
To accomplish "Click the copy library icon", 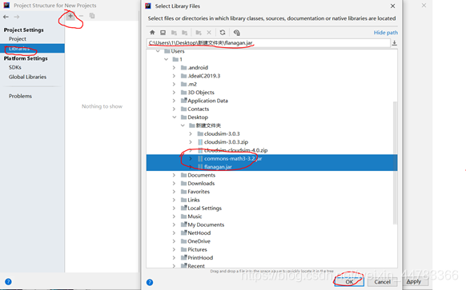I will tap(92, 16).
